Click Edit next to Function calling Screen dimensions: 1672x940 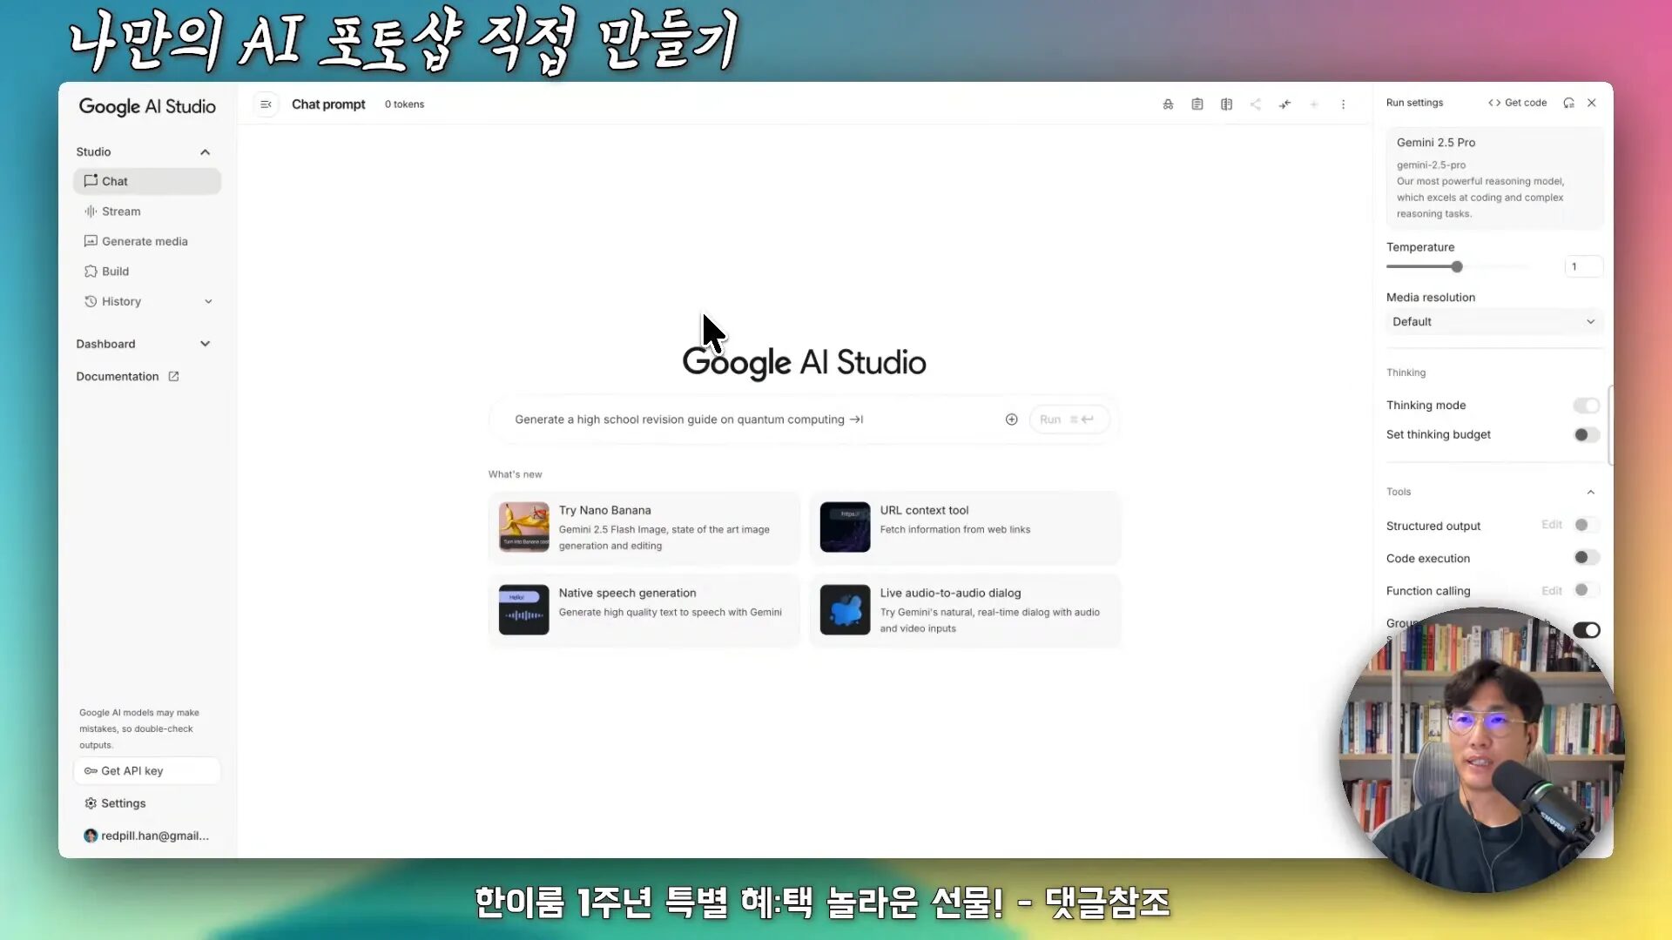tap(1551, 591)
